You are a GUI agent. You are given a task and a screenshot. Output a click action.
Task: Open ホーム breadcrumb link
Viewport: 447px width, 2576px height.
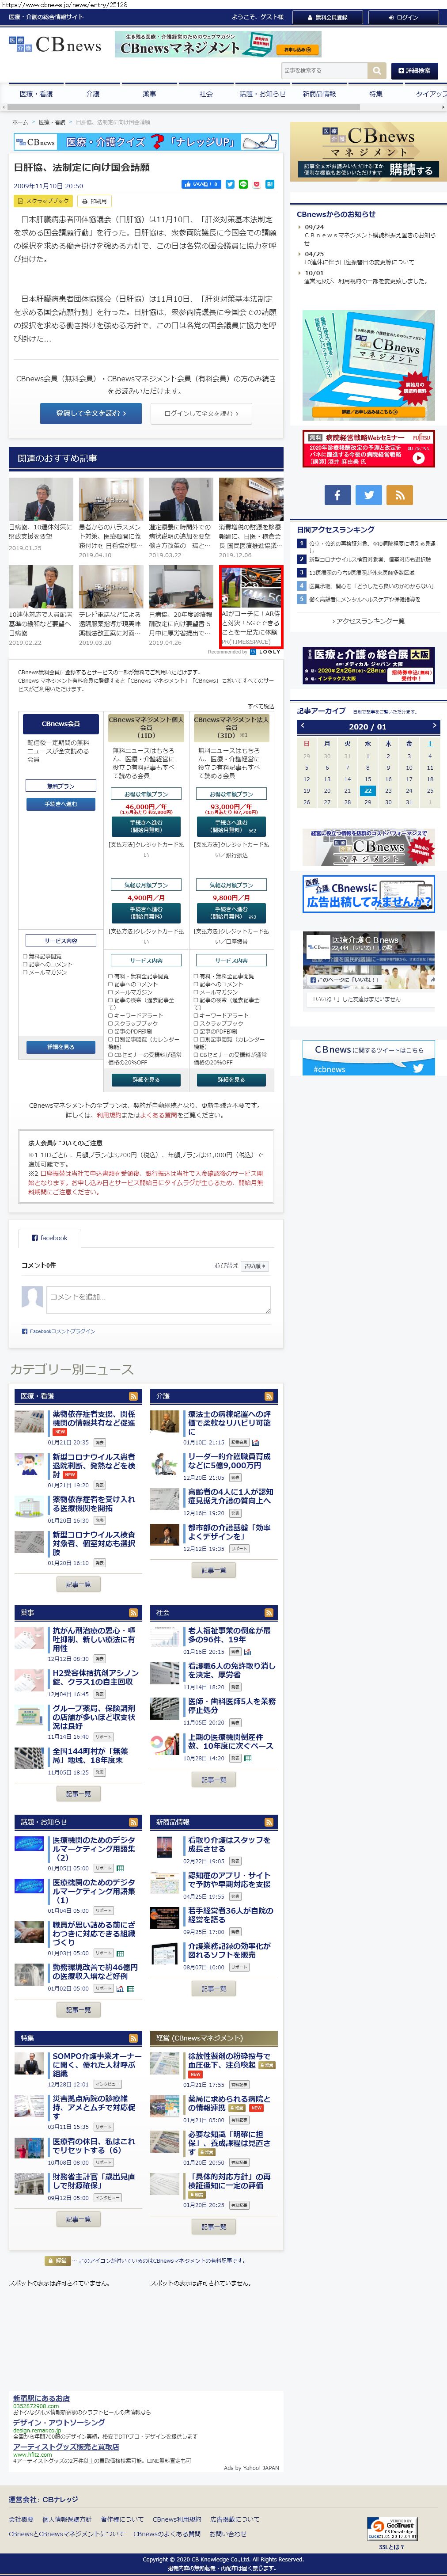tap(19, 122)
